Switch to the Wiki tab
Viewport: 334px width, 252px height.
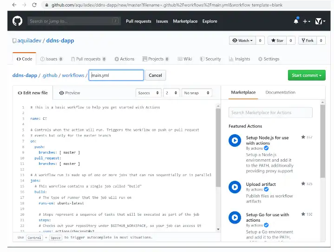coord(185,59)
